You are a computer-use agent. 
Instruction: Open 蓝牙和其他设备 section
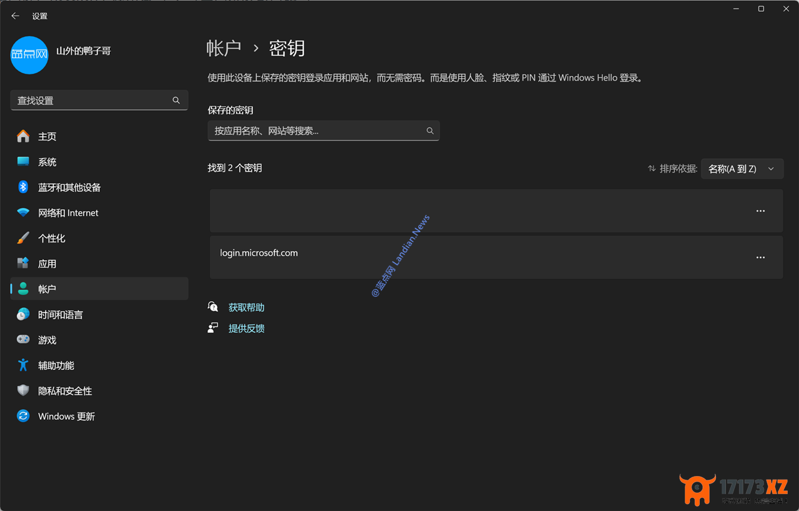99,187
